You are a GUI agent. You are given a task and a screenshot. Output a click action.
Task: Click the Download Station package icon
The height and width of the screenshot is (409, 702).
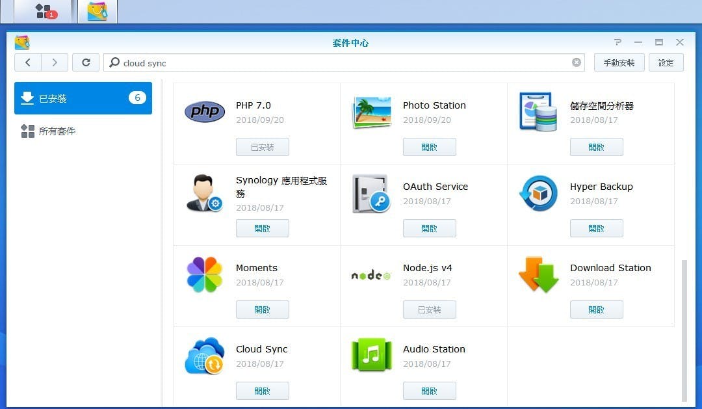pos(539,274)
